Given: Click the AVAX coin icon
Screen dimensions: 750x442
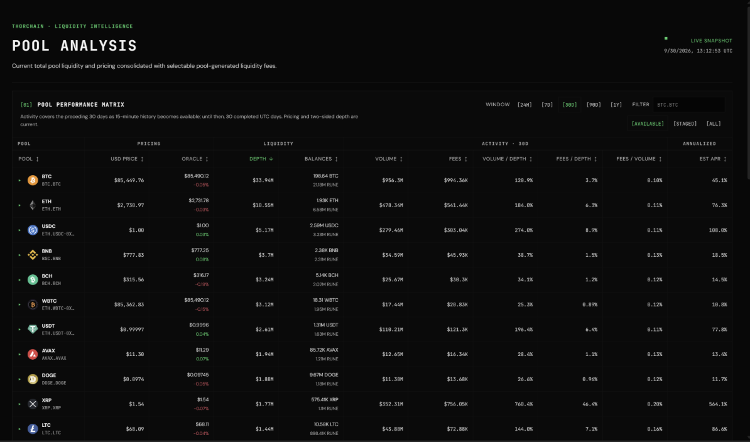Looking at the screenshot, I should (x=33, y=354).
